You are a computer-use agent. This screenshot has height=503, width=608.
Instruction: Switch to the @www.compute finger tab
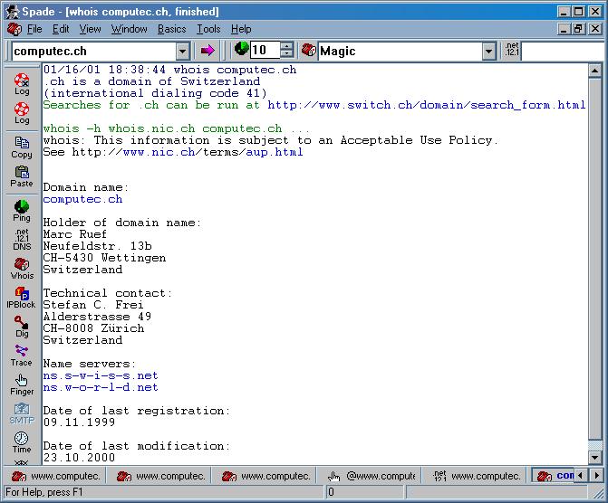coord(371,476)
